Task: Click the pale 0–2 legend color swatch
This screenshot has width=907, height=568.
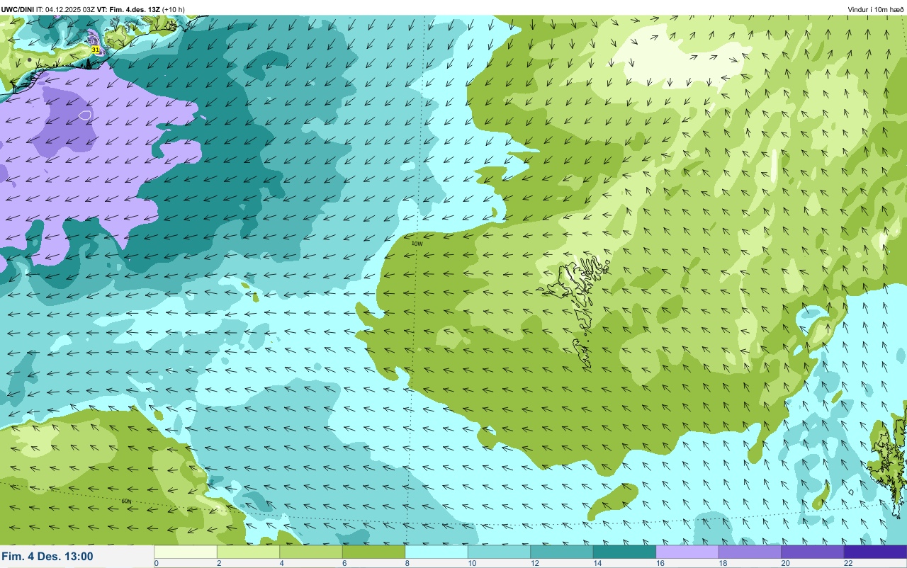Action: pos(186,552)
